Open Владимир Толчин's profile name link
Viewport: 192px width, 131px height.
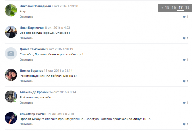[x=33, y=114]
